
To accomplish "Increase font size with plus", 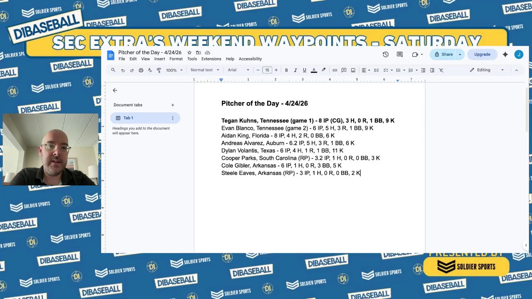I will tap(276, 70).
